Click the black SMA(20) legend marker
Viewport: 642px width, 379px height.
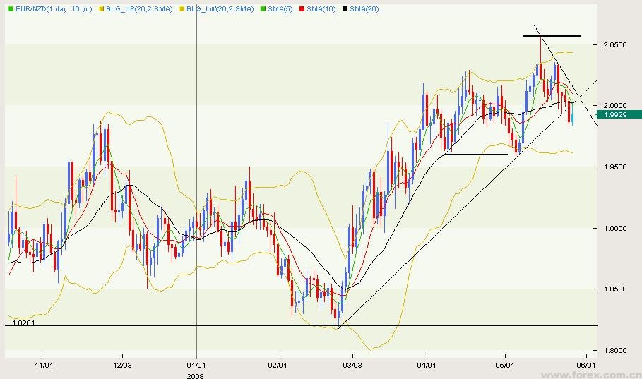(344, 8)
